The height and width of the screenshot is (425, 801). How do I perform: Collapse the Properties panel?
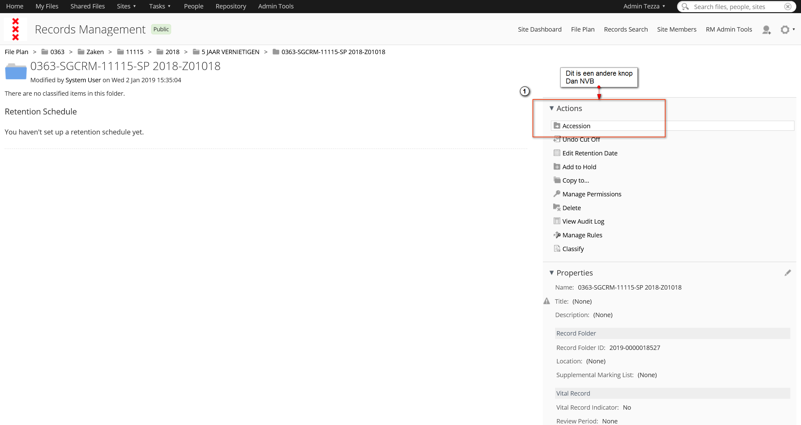point(552,273)
